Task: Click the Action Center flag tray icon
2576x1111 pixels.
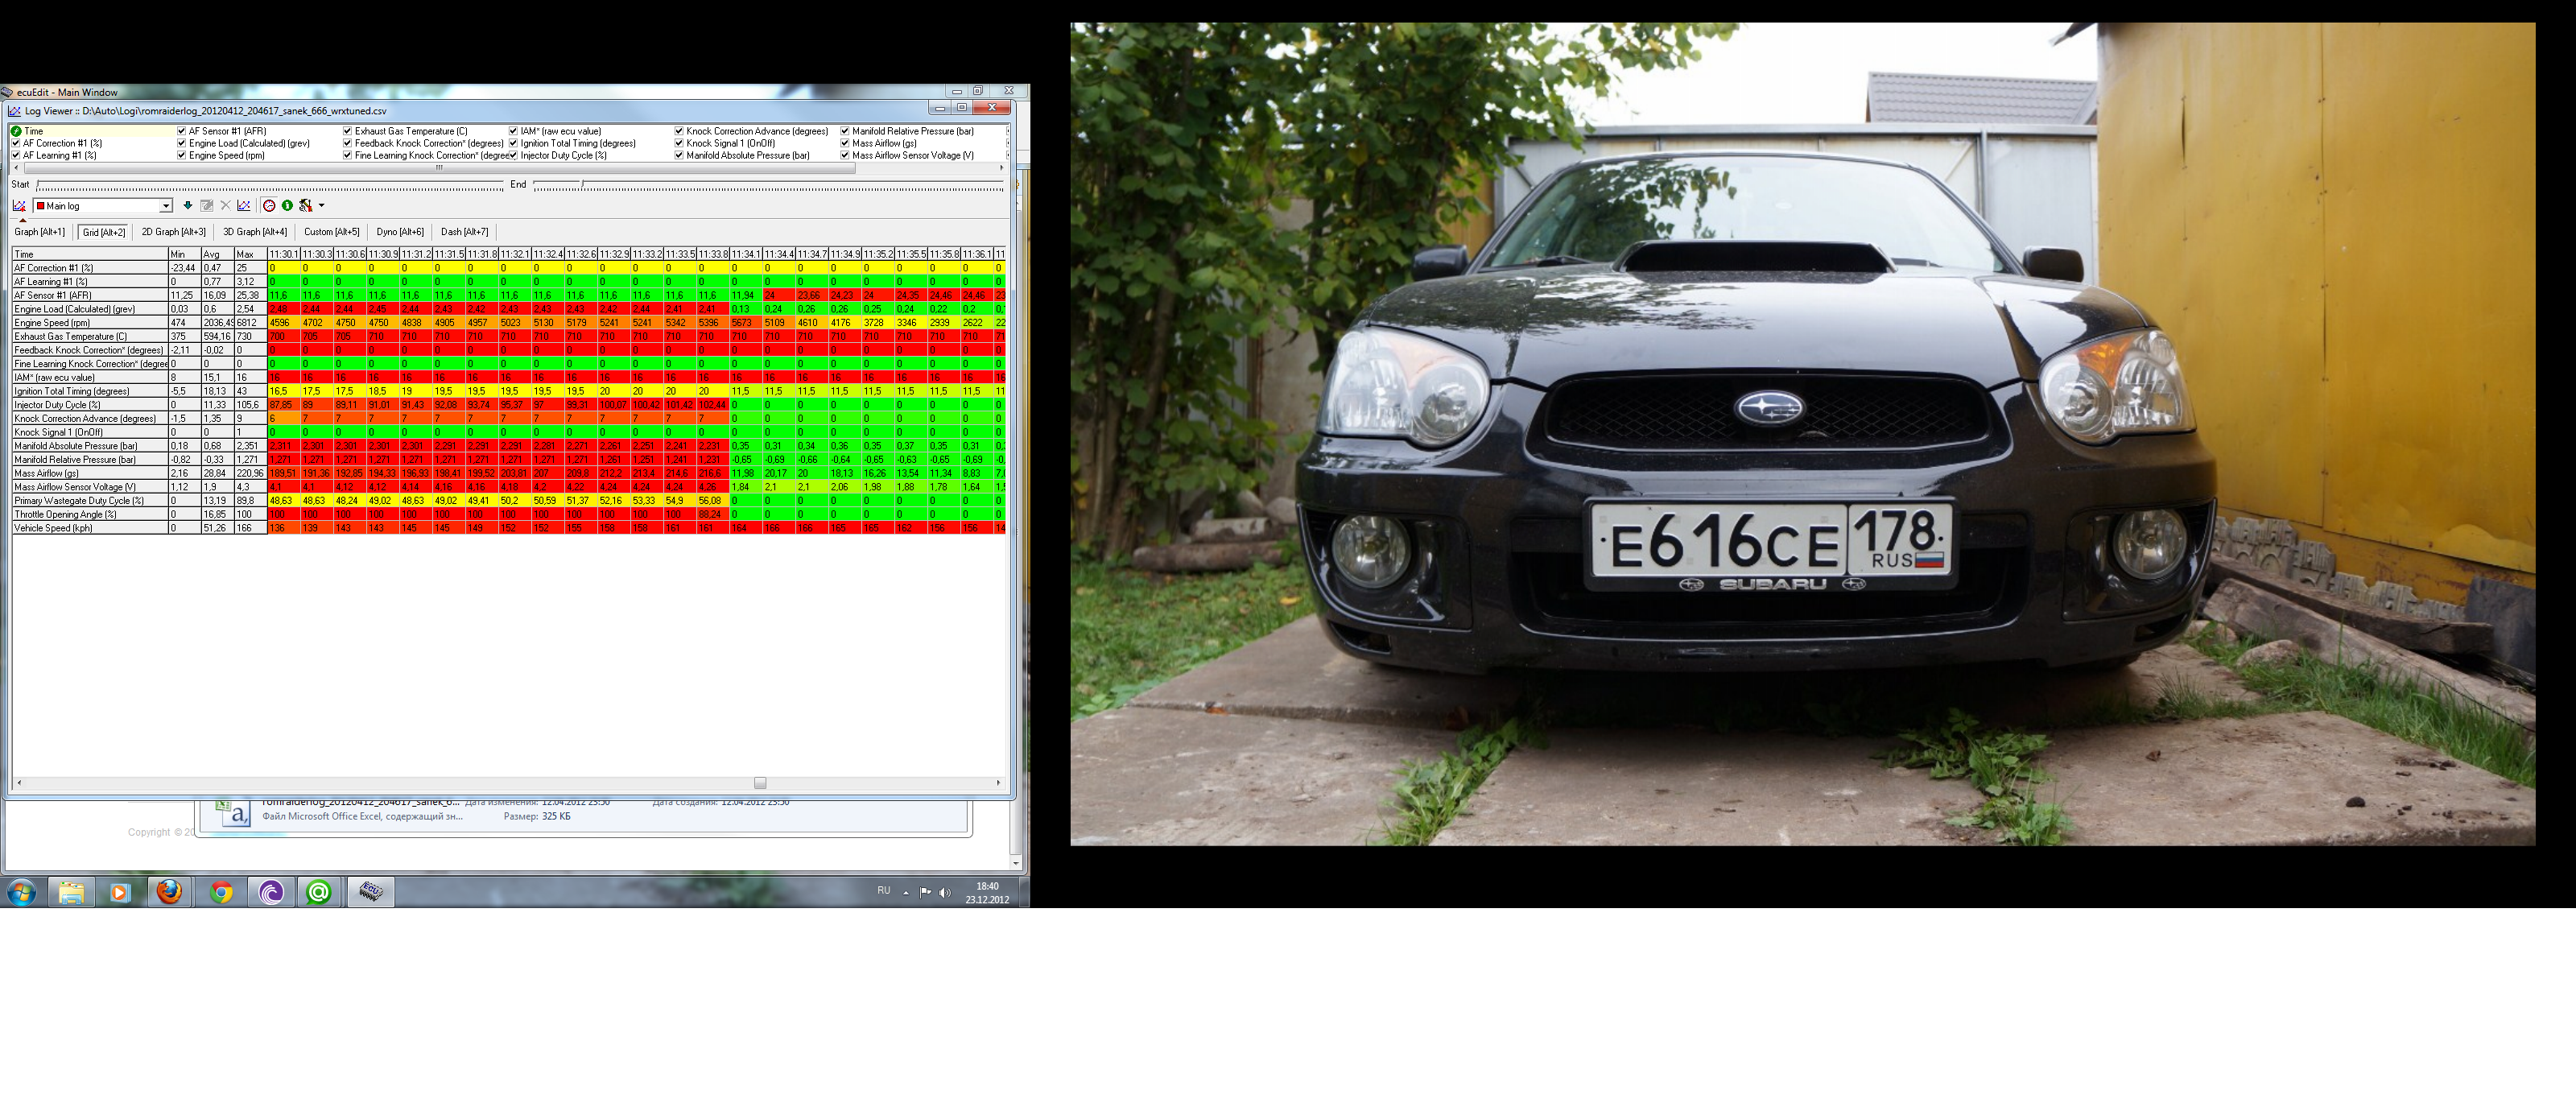Action: coord(926,892)
